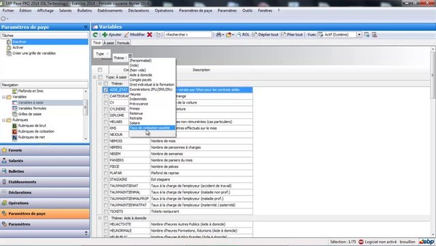This screenshot has height=246, width=436.
Task: Switch to the À saisir tab
Action: pos(108,43)
